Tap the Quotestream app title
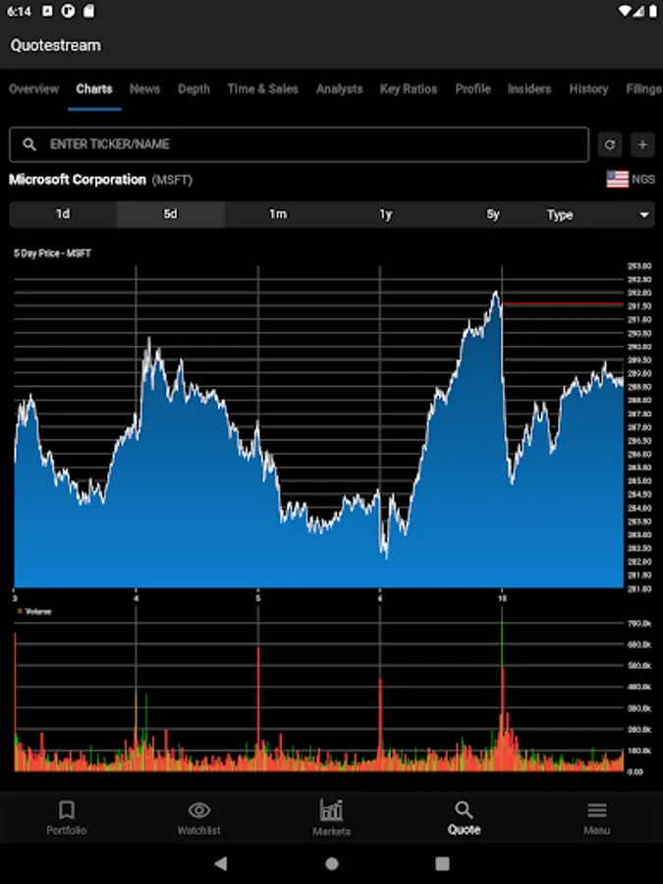 [56, 45]
